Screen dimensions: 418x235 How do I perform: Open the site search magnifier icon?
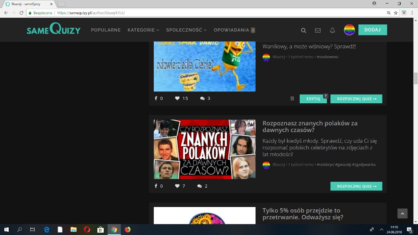pyautogui.click(x=303, y=30)
